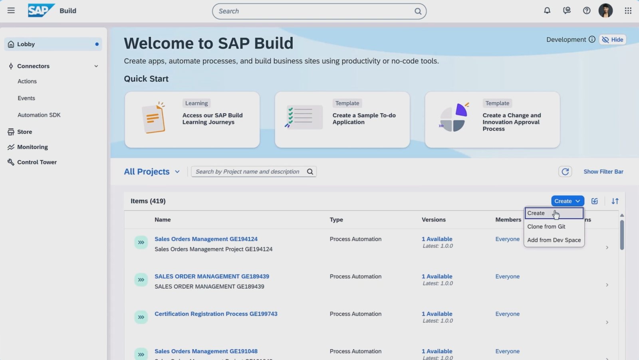Click the Development info icon
The image size is (639, 360).
[592, 39]
